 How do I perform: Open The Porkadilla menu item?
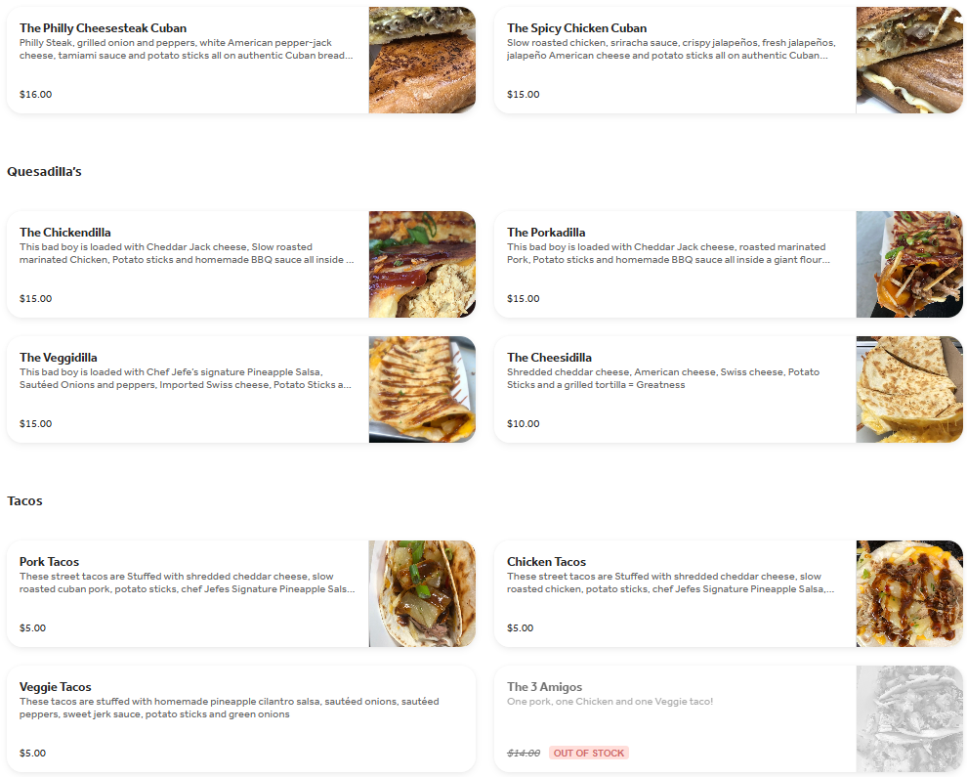729,264
